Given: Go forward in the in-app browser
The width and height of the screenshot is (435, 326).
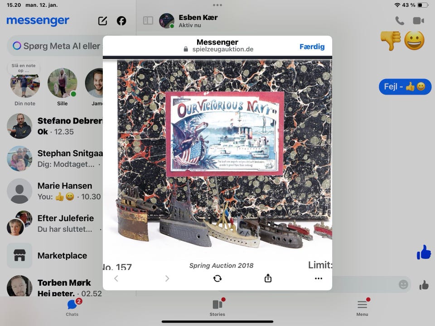Looking at the screenshot, I should pyautogui.click(x=167, y=278).
